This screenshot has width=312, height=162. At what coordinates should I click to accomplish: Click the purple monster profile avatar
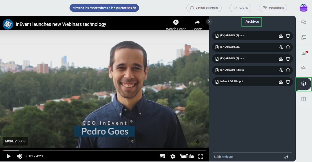[x=303, y=8]
